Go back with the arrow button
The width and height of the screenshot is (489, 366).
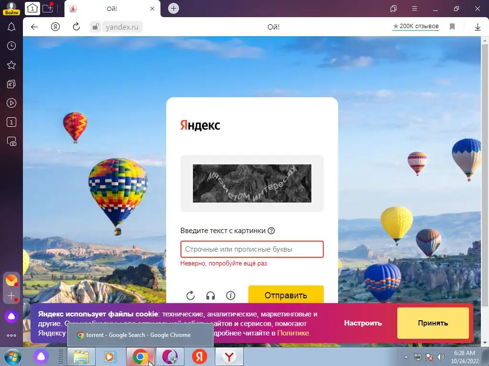[34, 27]
